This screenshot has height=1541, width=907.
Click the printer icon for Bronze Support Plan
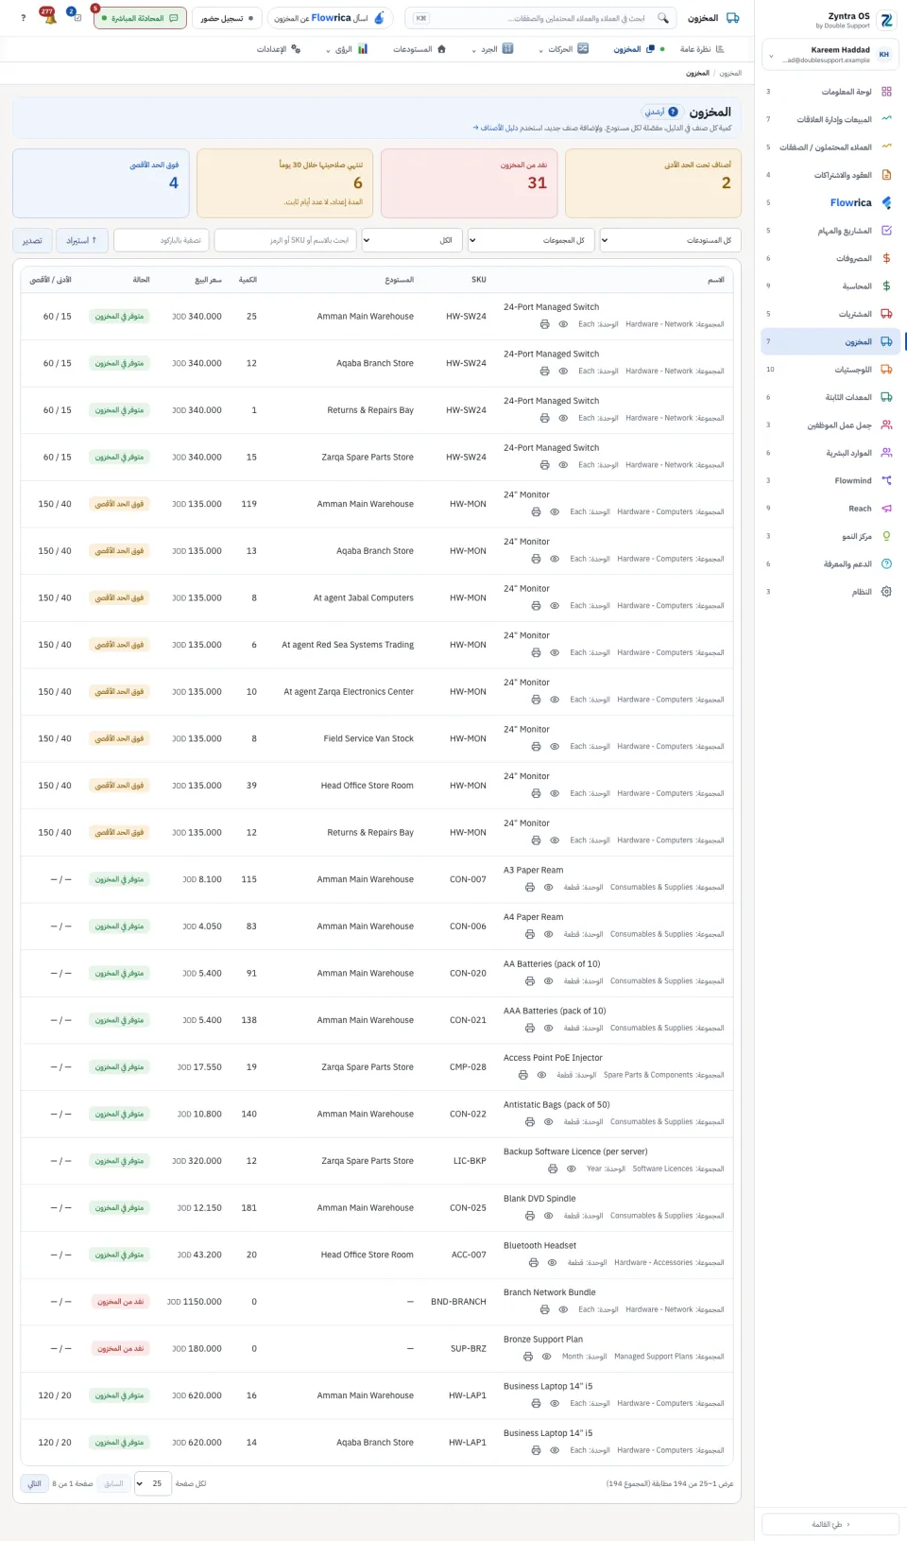528,1357
